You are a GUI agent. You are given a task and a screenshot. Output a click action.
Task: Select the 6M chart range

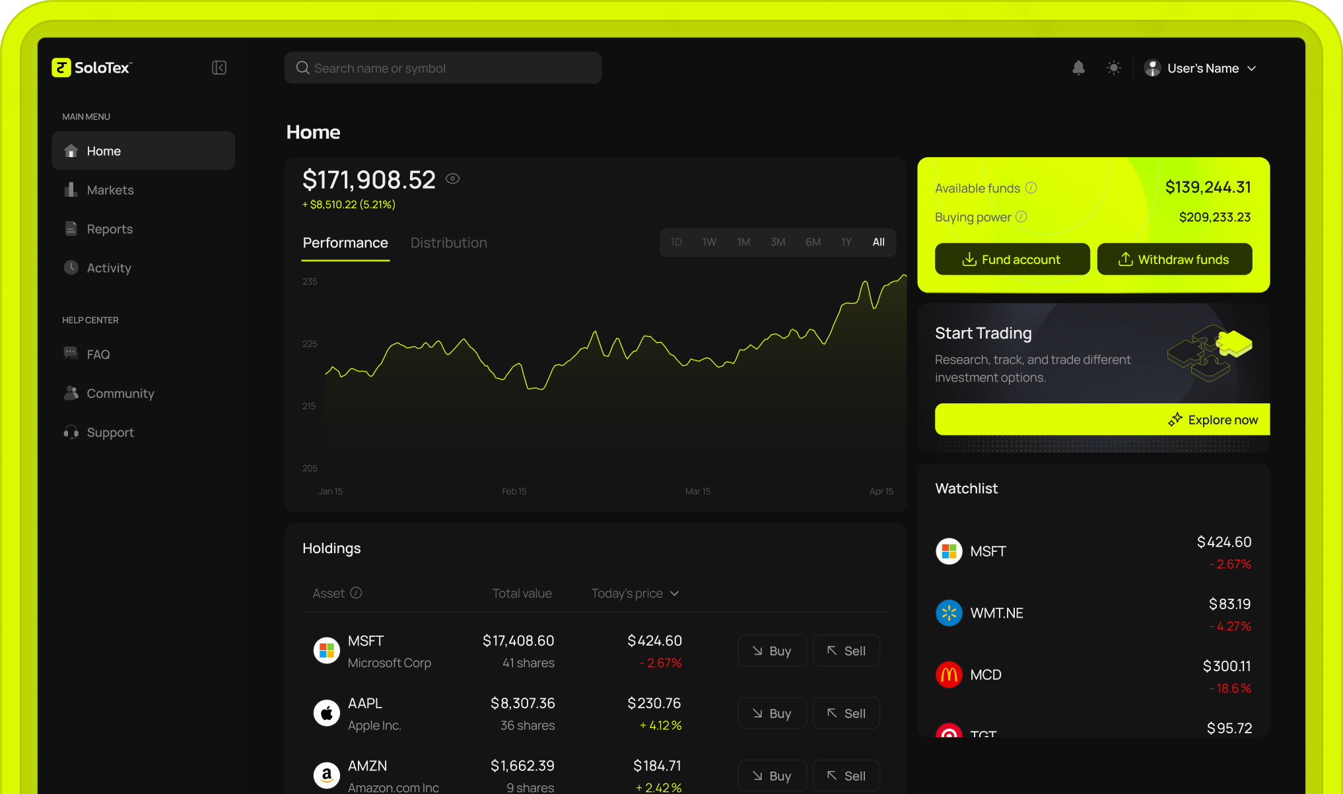(813, 242)
